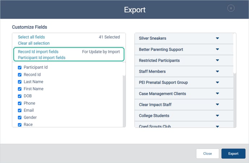The width and height of the screenshot is (249, 163).
Task: Expand Better Parenting Support dropdown arrow
Action: [218, 49]
